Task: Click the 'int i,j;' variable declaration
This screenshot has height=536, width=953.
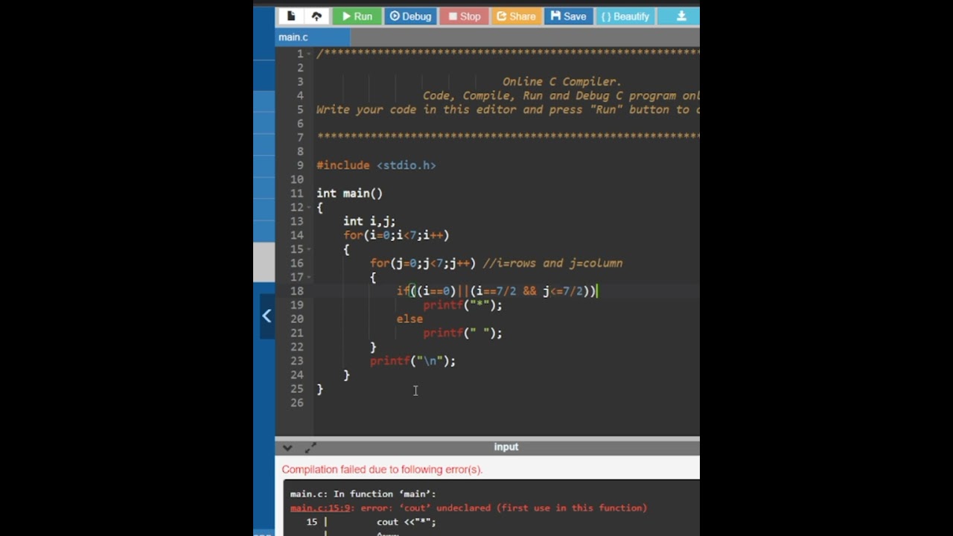Action: (369, 221)
